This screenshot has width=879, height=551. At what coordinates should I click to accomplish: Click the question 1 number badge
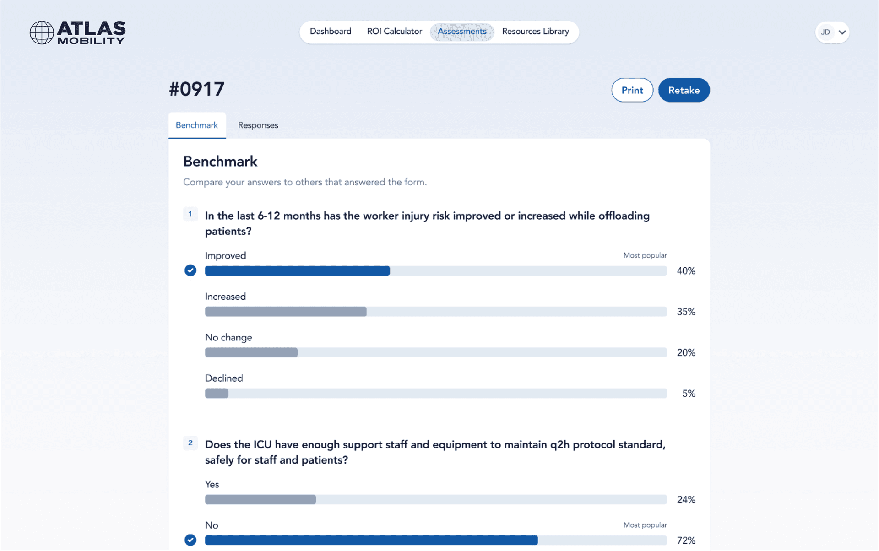[x=190, y=214]
